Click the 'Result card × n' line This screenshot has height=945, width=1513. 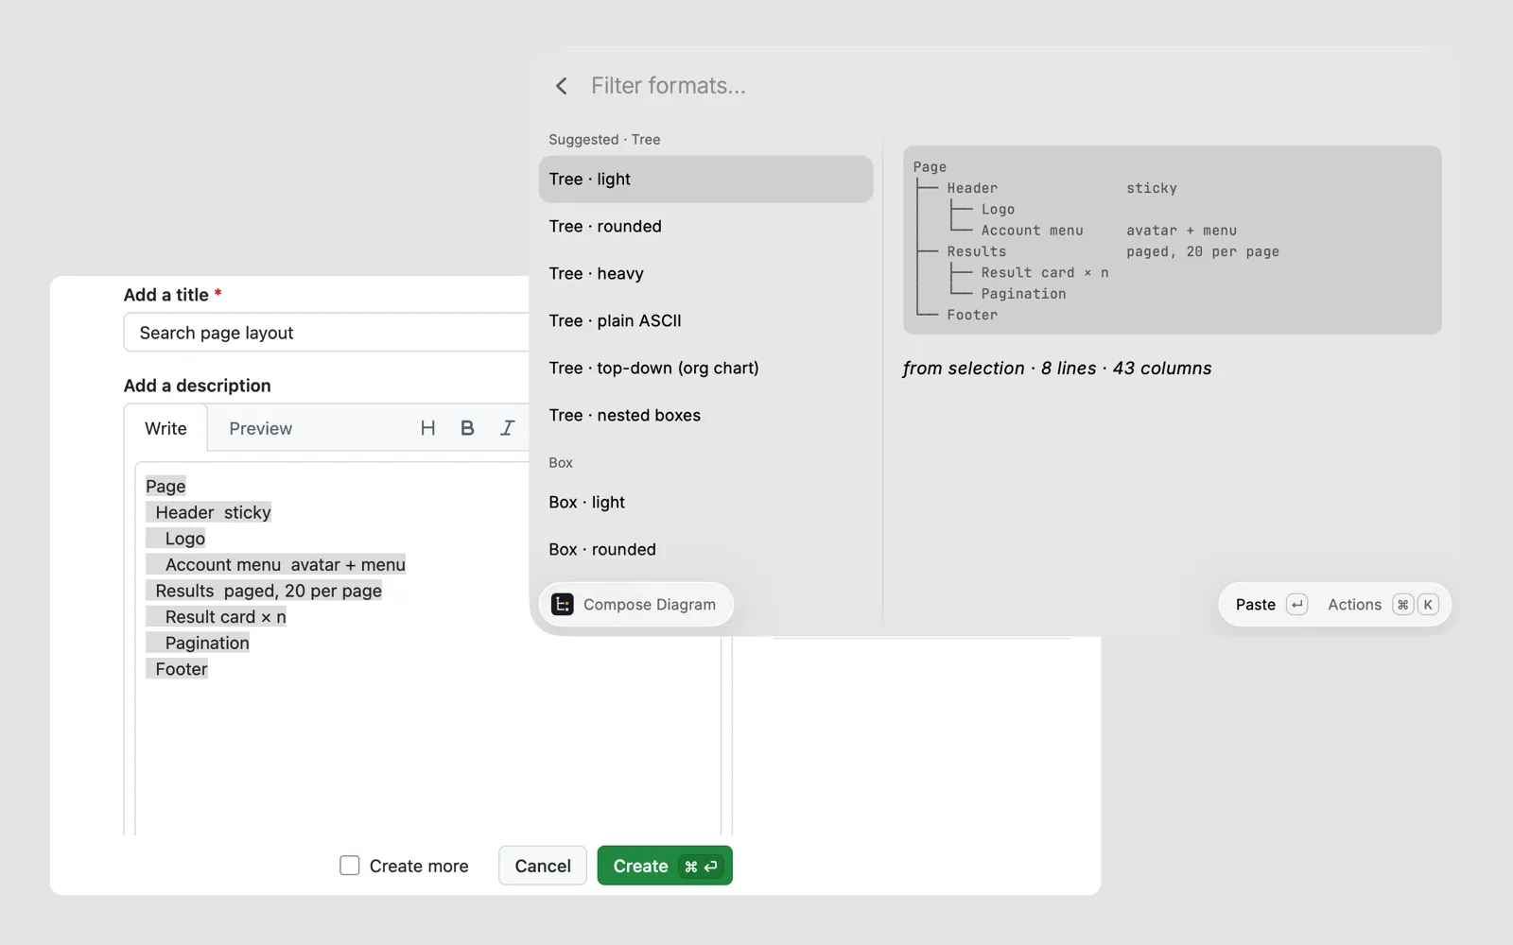point(216,617)
